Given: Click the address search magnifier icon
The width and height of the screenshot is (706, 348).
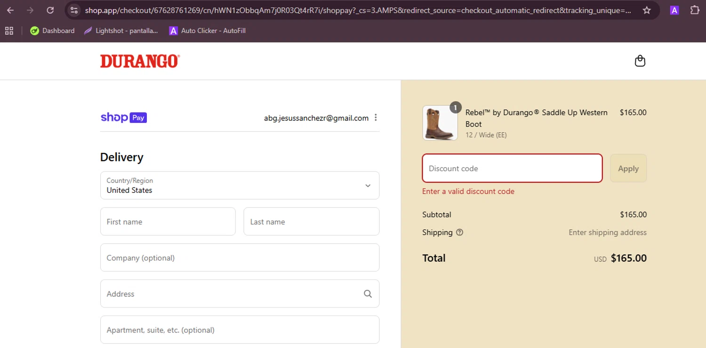Looking at the screenshot, I should 368,294.
